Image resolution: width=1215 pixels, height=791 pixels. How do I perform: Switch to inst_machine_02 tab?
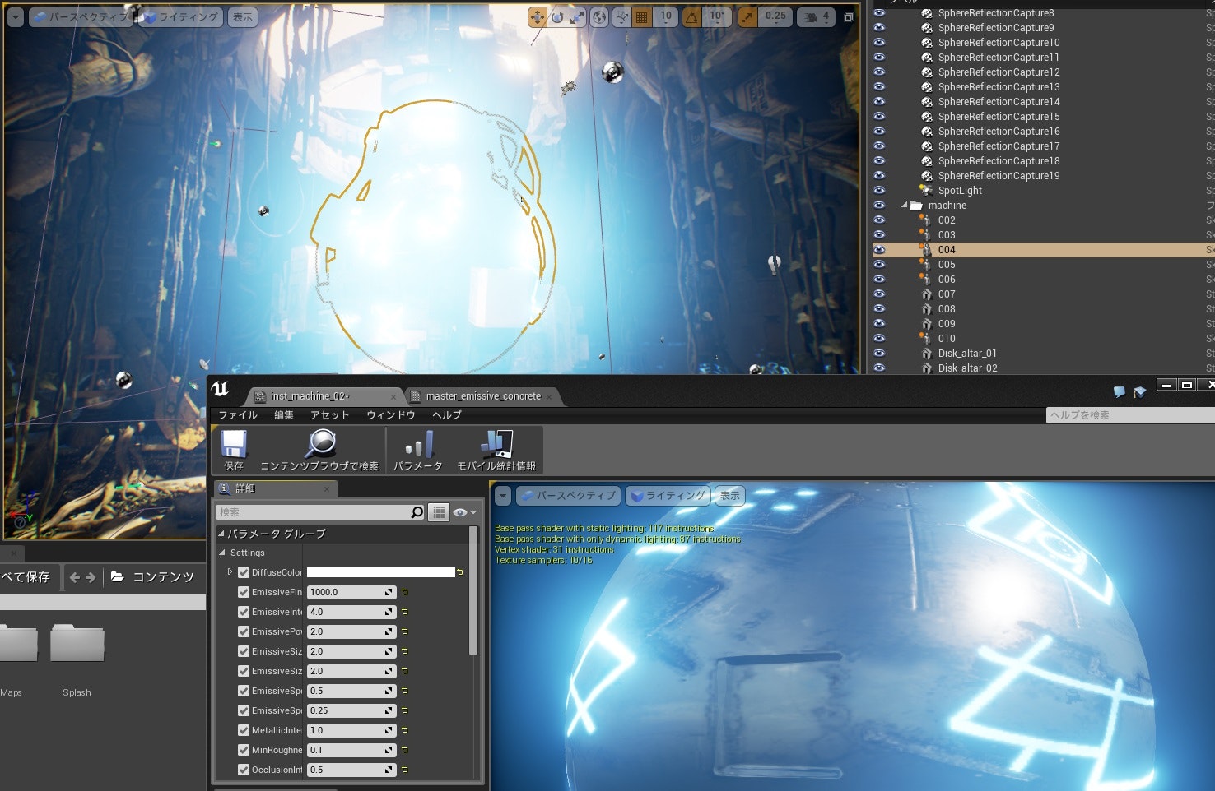click(x=310, y=396)
